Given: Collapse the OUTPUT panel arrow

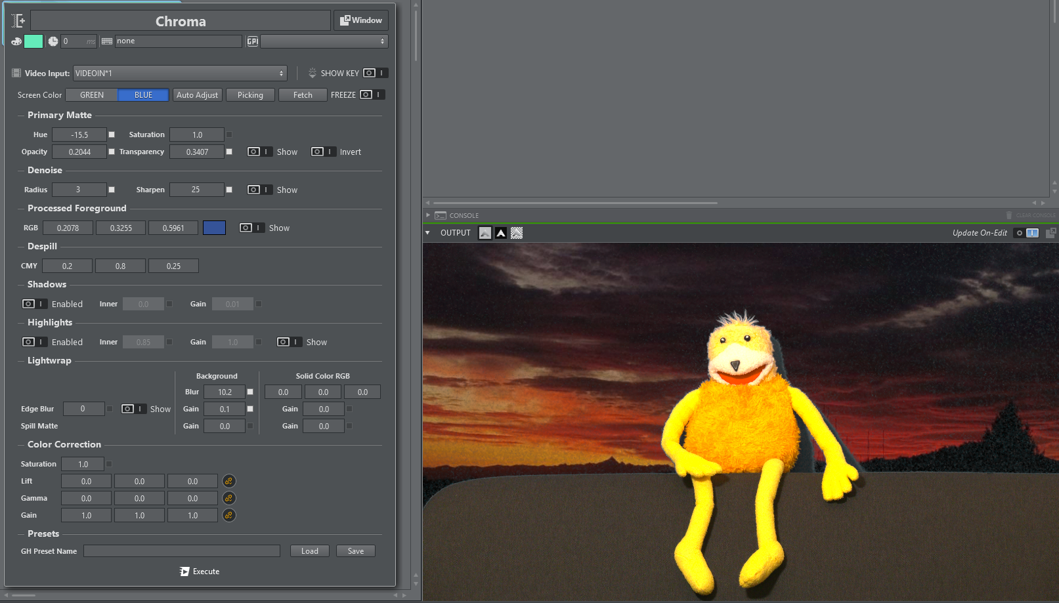Looking at the screenshot, I should (427, 233).
